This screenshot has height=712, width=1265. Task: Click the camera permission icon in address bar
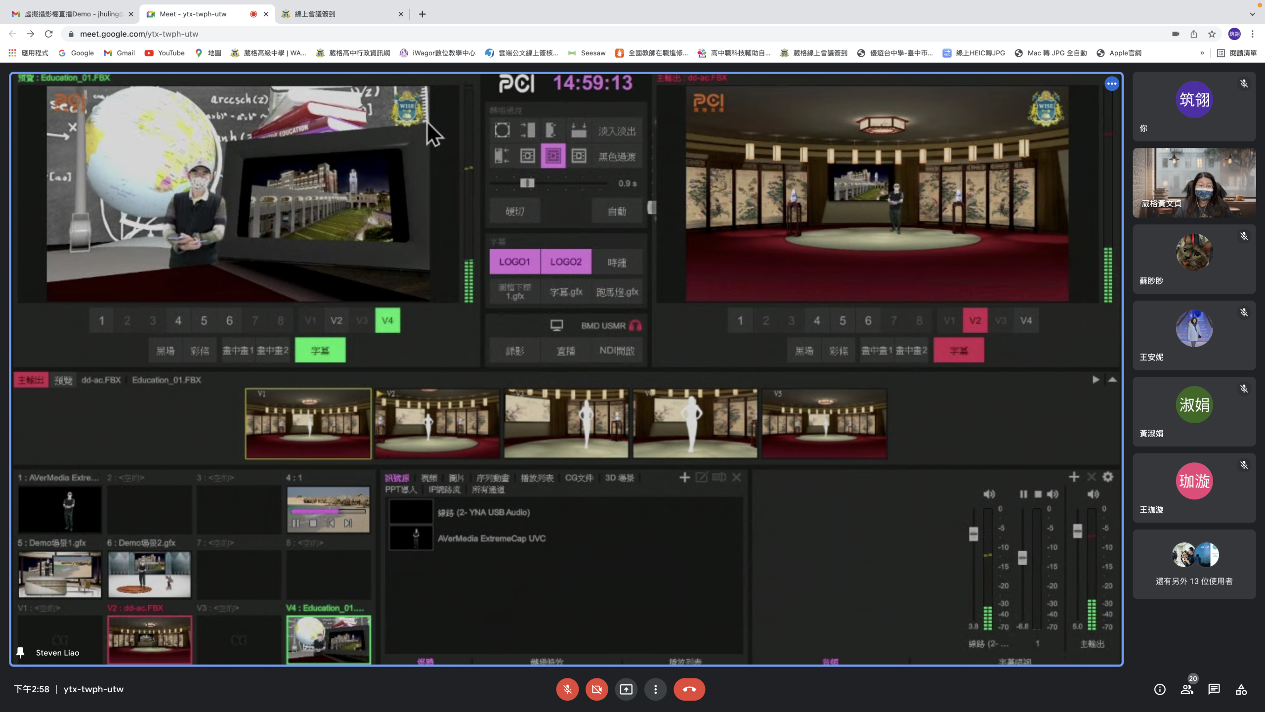[x=1176, y=34]
